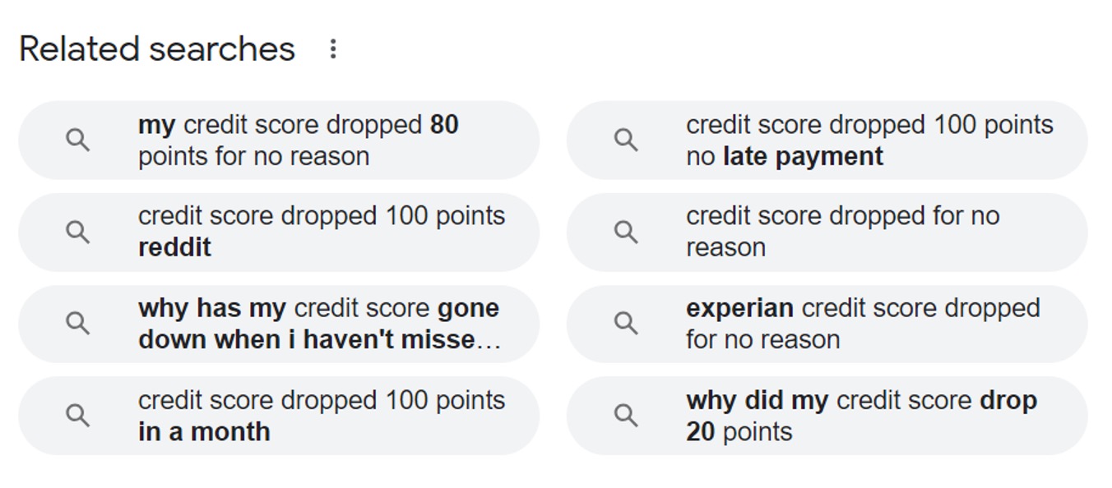
Task: Open 'credit score dropped 100 points no late payment'
Action: (869, 140)
